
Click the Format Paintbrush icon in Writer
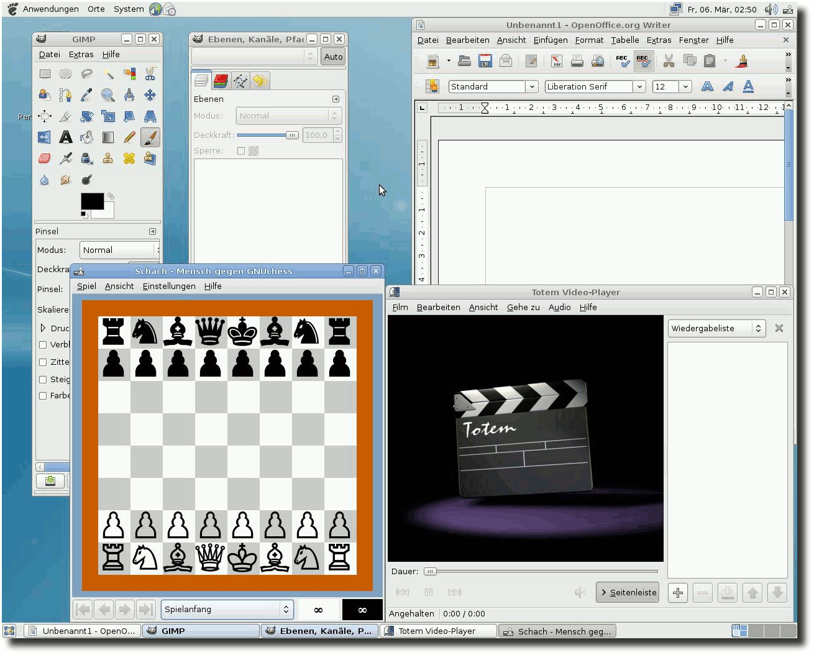(741, 61)
